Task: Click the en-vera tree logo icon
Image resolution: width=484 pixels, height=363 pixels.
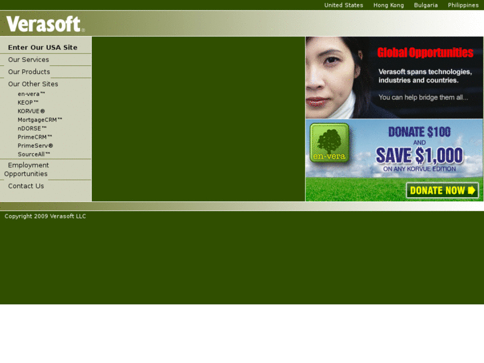Action: [330, 143]
